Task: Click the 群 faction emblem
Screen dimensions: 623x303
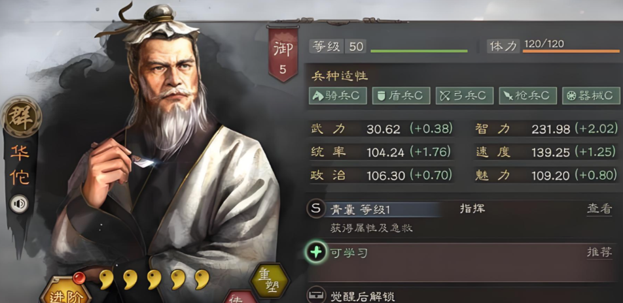Action: (21, 118)
